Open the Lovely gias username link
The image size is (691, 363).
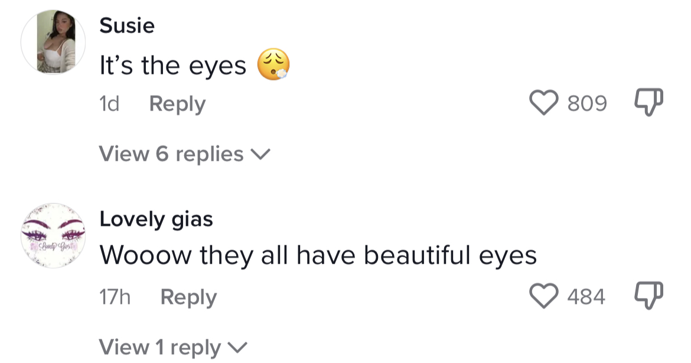tap(156, 219)
